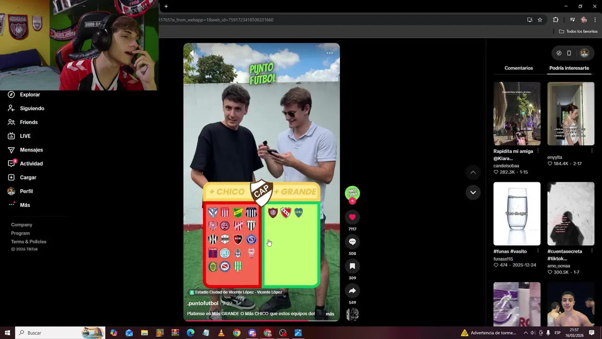Open candeisobaa author link
Screen dimensions: 602x339
(x=506, y=166)
